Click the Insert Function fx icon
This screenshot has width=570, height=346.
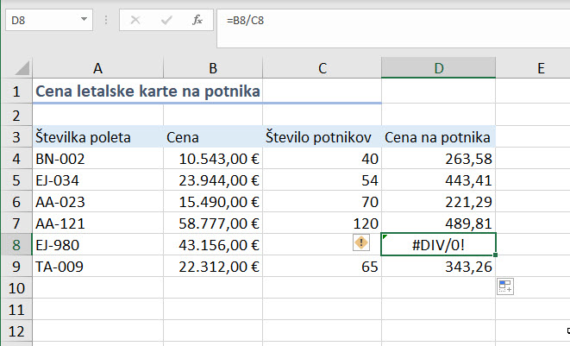pyautogui.click(x=197, y=20)
